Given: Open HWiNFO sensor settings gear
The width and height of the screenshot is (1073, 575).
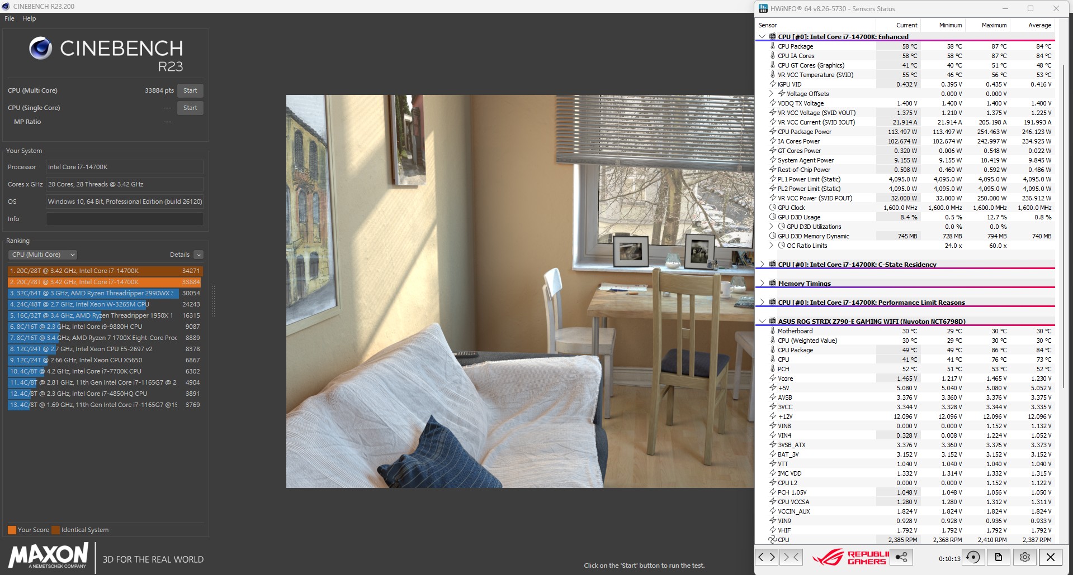Looking at the screenshot, I should [x=1024, y=557].
